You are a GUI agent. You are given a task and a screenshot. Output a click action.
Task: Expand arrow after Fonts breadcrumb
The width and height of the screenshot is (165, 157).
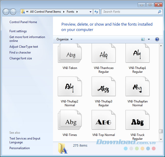77,12
